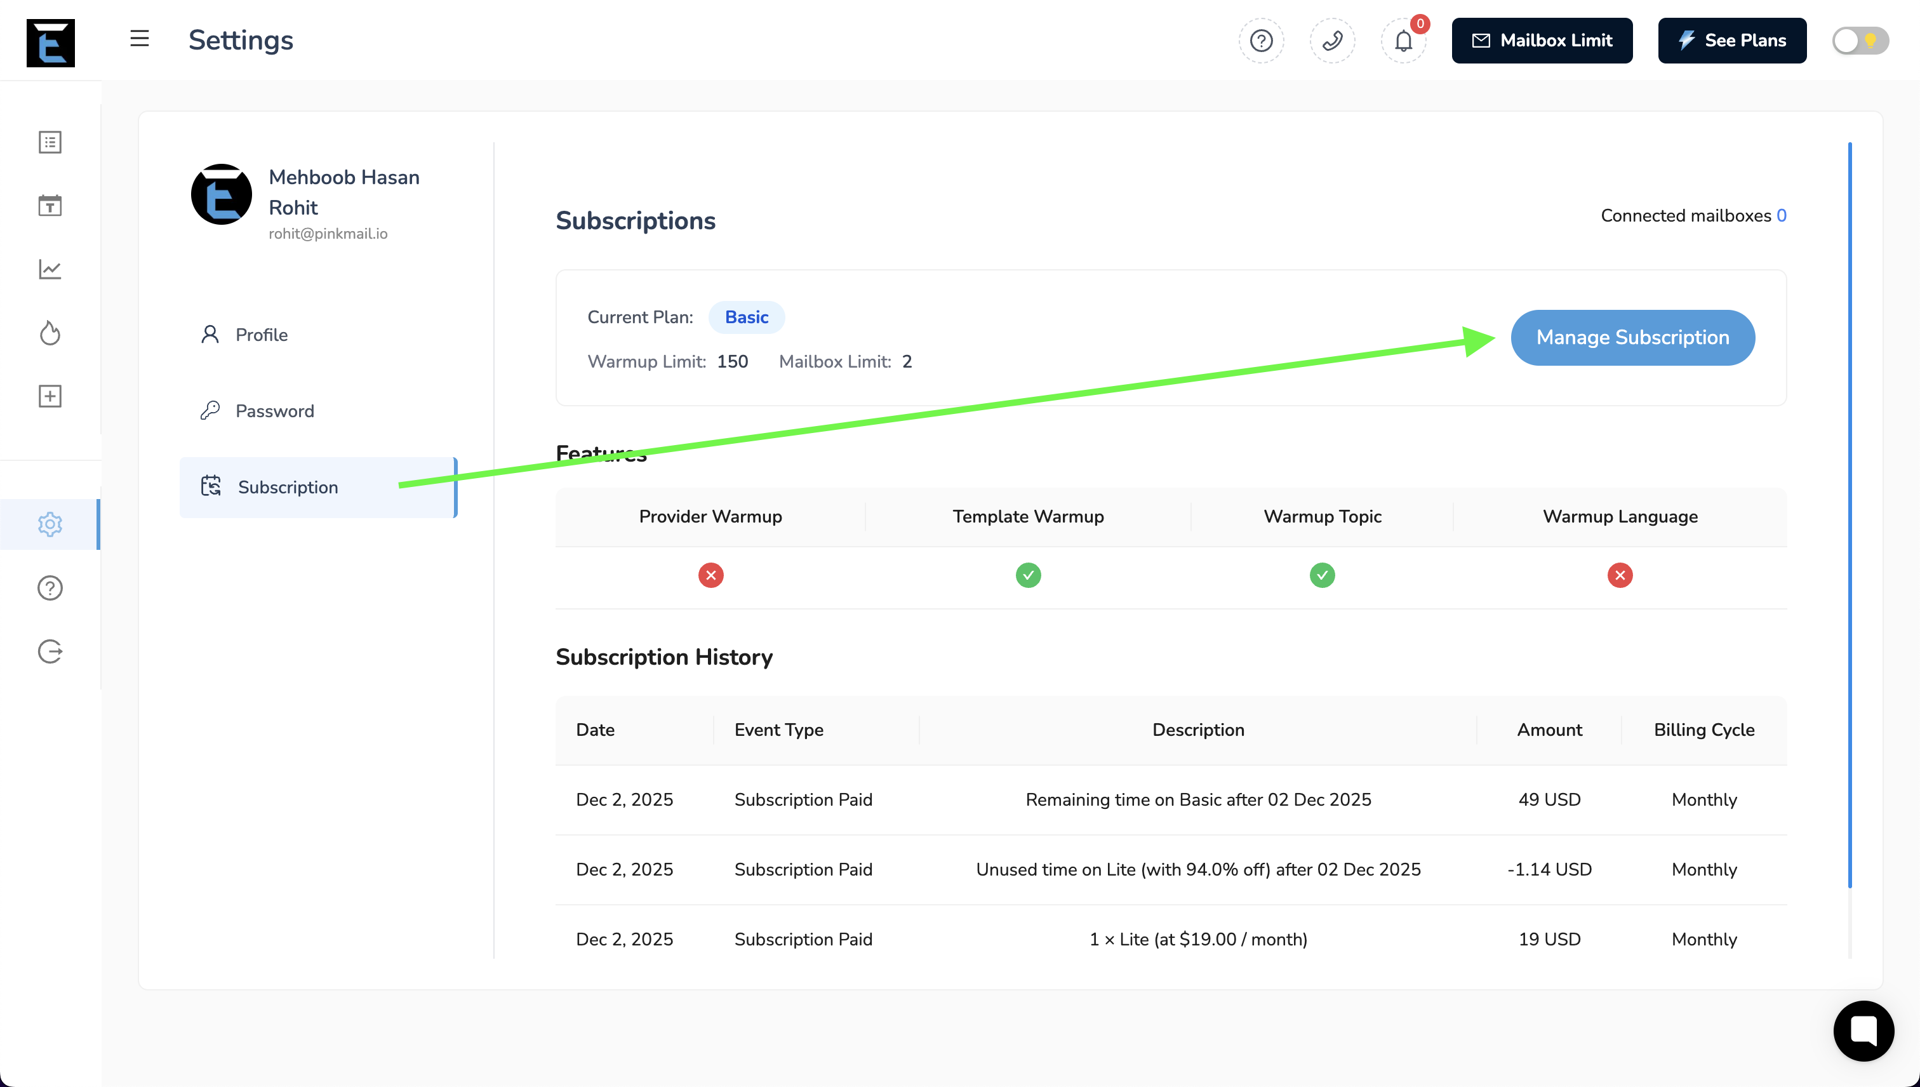1920x1087 pixels.
Task: Open the warmup flame sidebar icon
Action: 50,333
